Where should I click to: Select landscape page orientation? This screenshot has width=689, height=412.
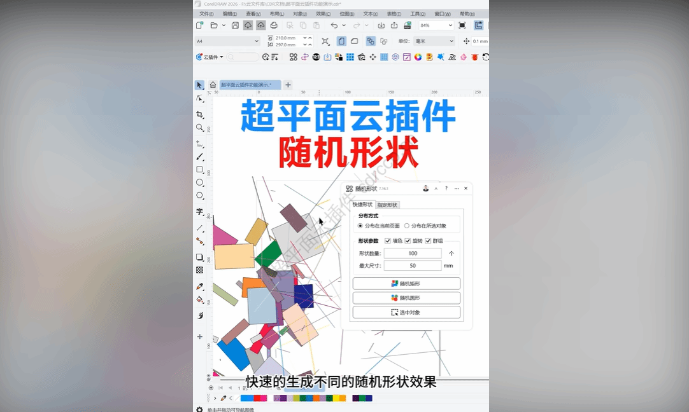tap(354, 41)
